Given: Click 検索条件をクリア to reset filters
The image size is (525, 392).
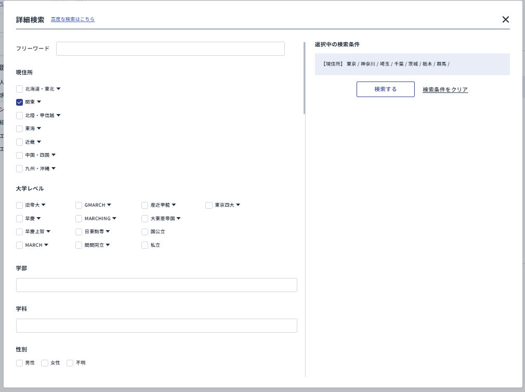Looking at the screenshot, I should tap(445, 90).
